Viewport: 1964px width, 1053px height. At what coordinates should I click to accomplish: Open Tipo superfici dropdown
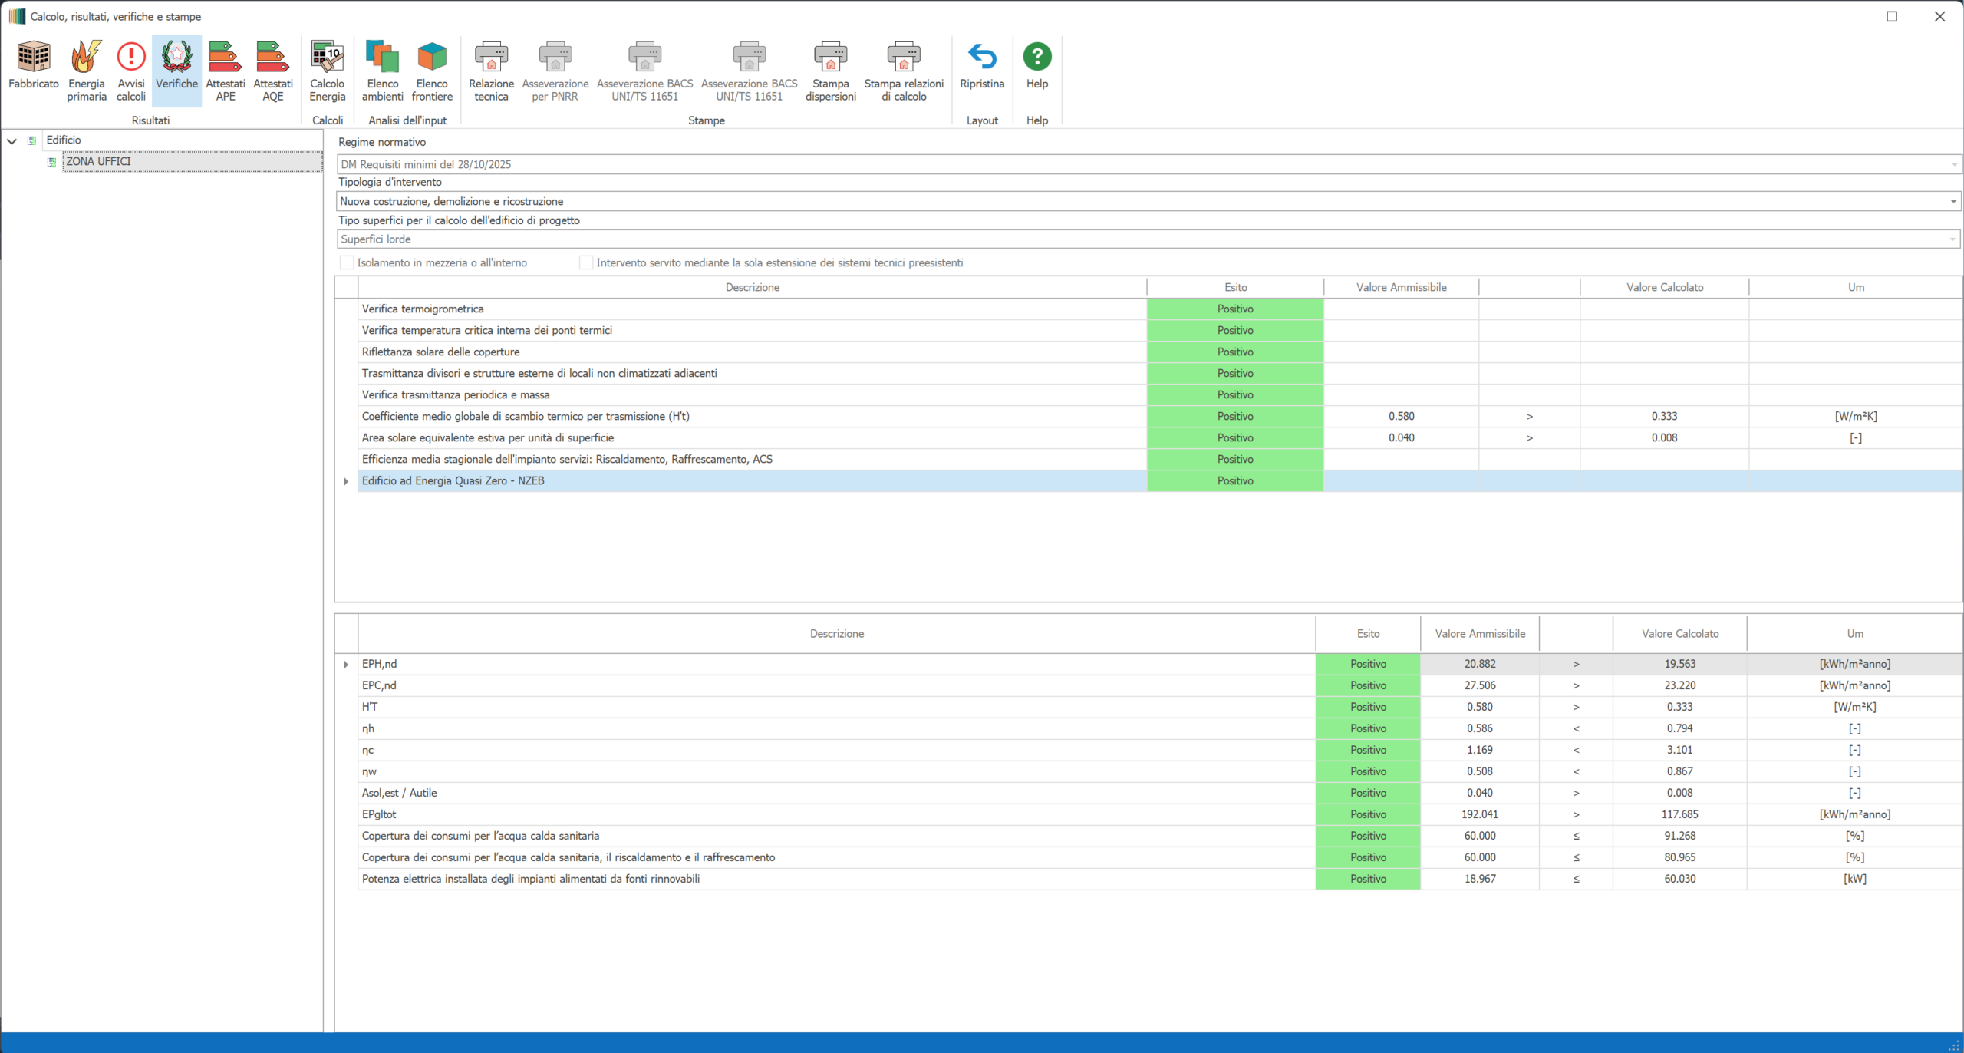(x=1953, y=239)
